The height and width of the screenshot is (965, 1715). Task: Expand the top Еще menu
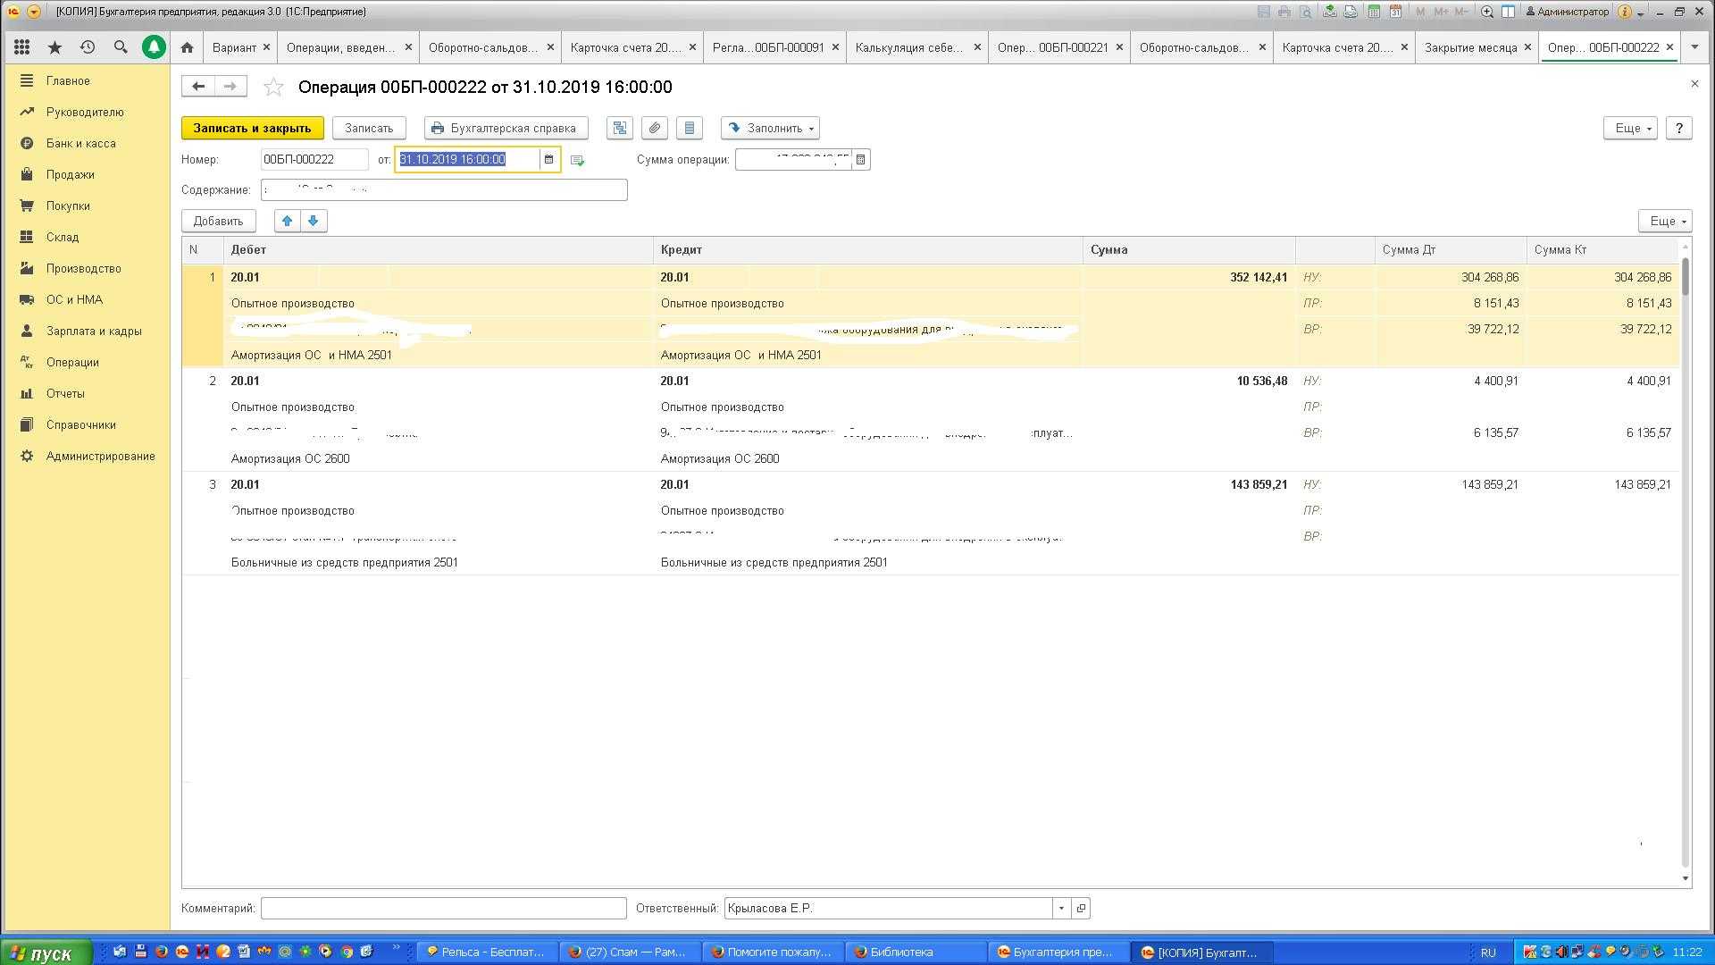click(1630, 128)
